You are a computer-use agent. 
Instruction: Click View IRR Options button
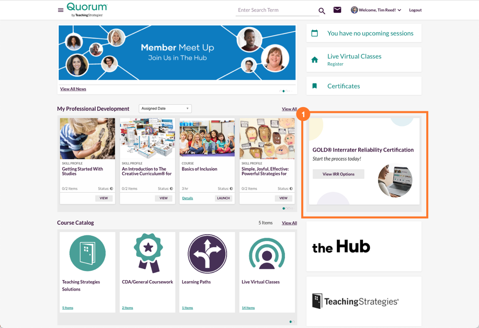pos(338,174)
